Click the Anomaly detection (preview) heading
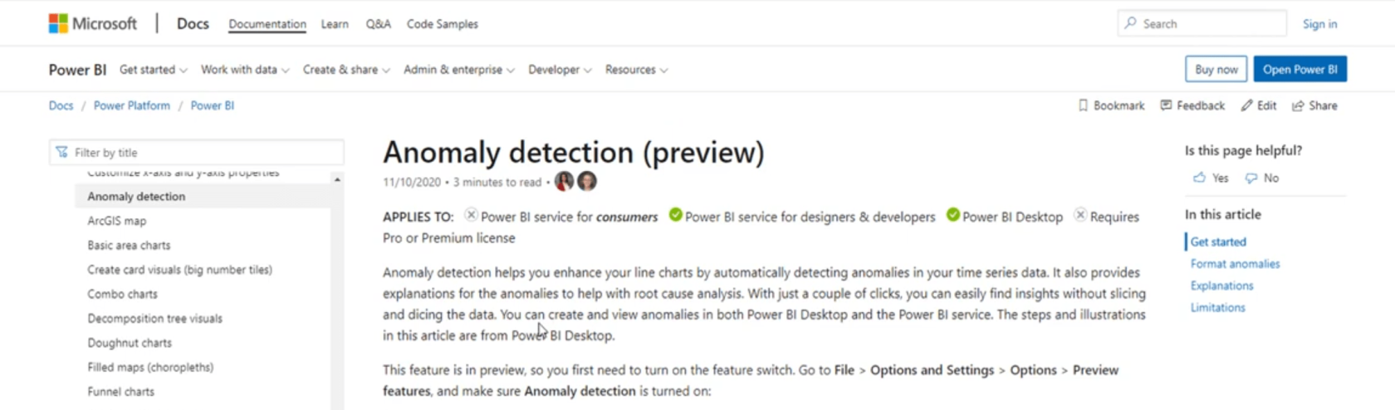 [x=573, y=152]
